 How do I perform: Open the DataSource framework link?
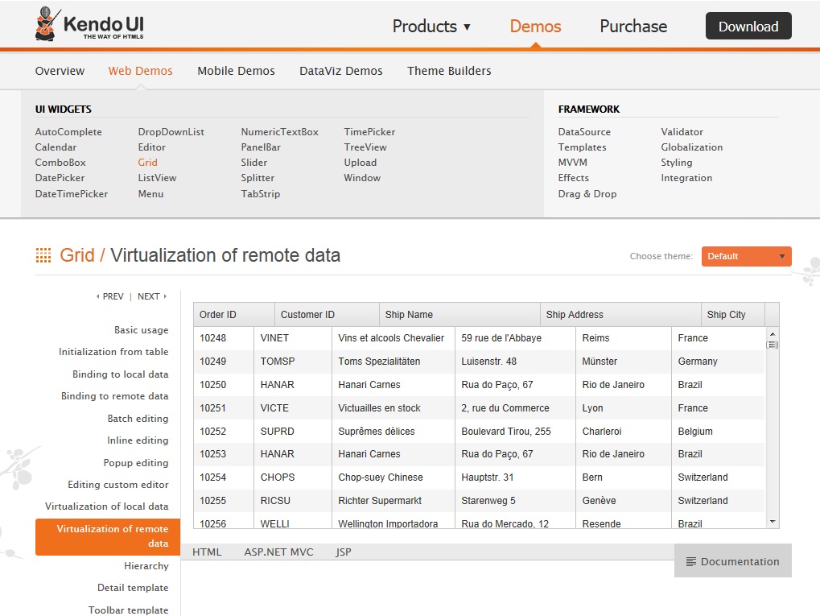[x=584, y=132]
